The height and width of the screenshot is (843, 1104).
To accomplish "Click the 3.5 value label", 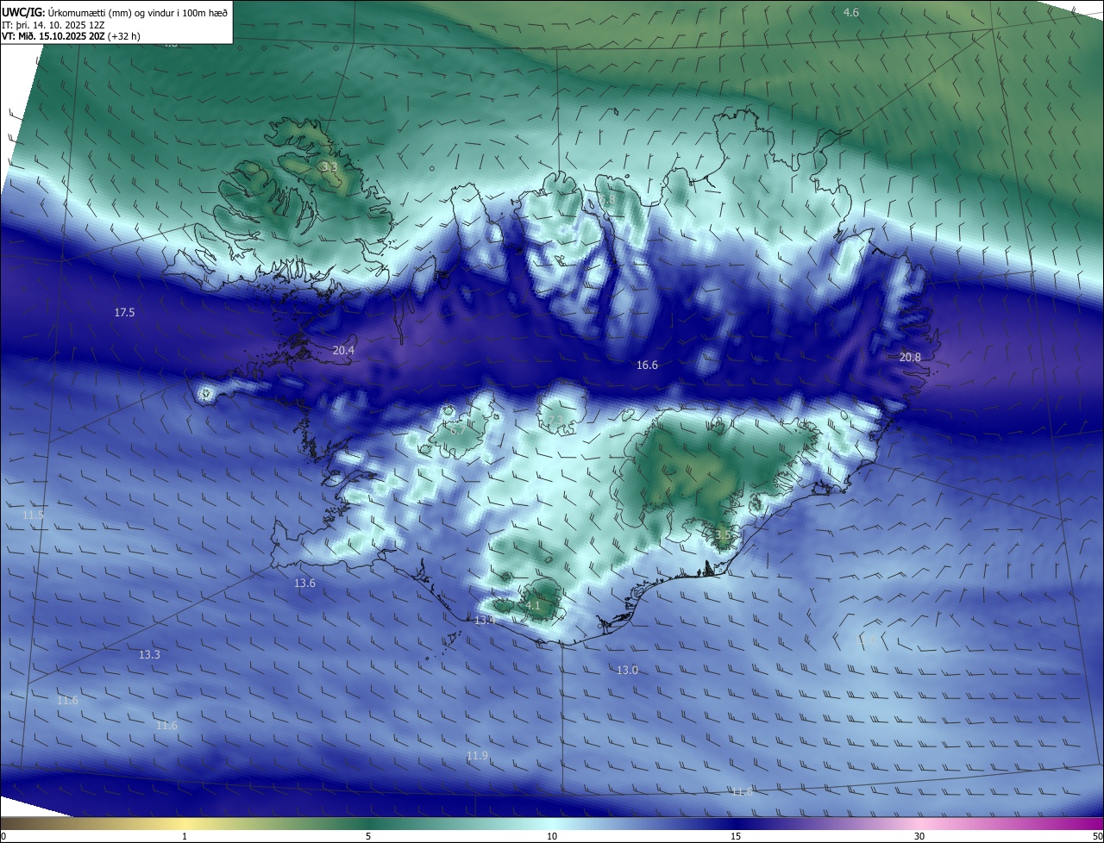I will click(x=723, y=534).
